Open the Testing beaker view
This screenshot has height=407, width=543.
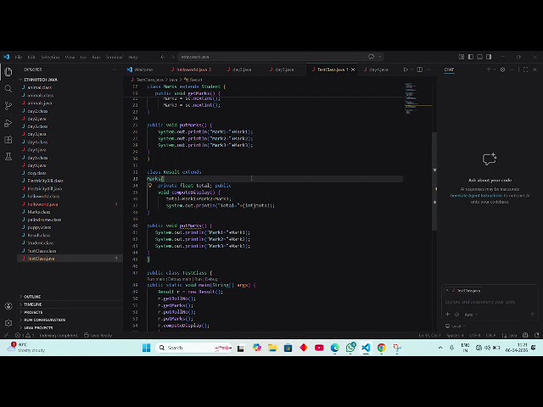8,156
